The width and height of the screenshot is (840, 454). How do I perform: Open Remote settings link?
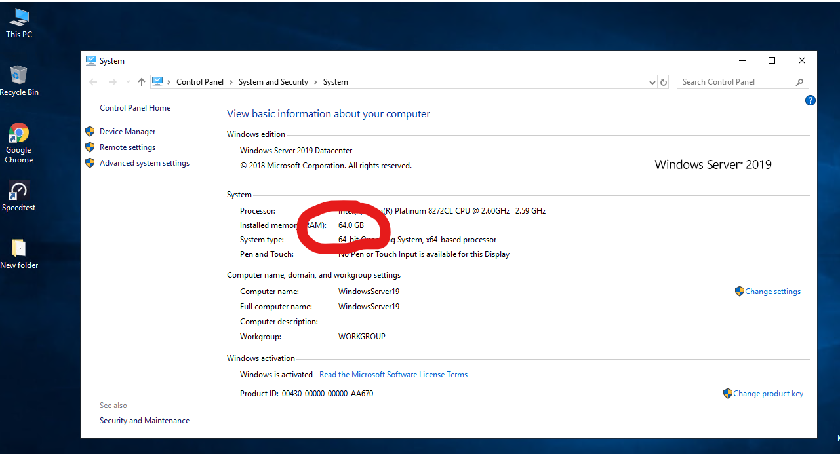tap(127, 147)
